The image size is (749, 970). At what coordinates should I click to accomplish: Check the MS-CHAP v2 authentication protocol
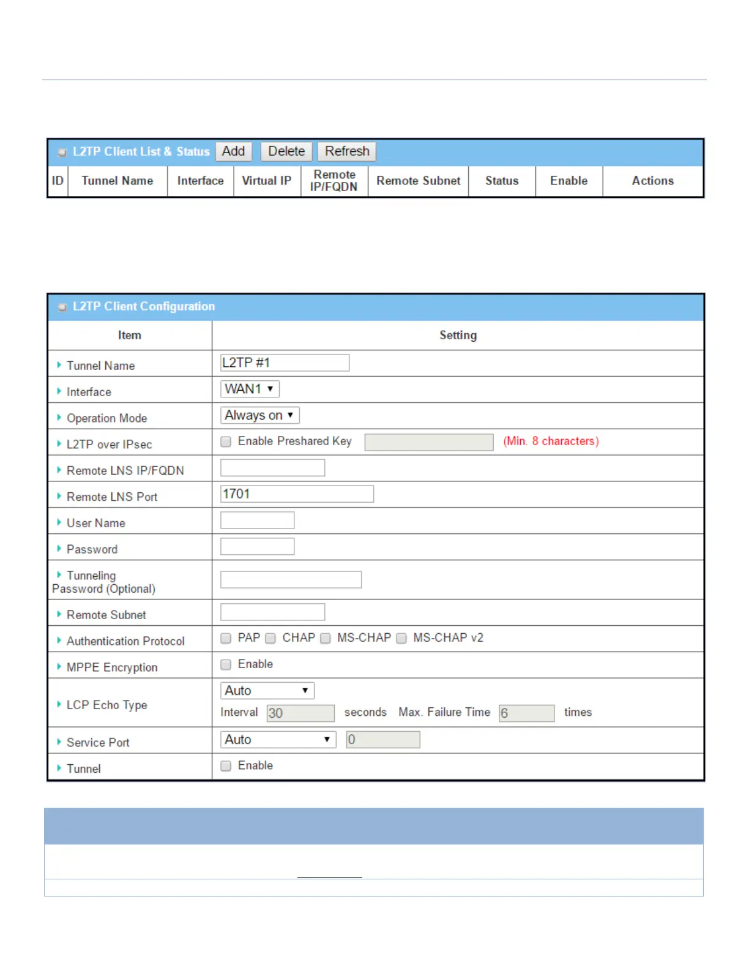coord(401,638)
